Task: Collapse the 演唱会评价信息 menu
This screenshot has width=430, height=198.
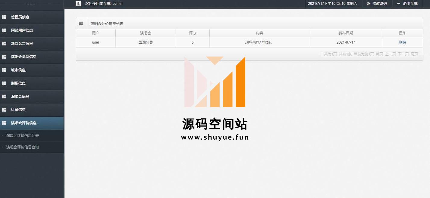Action: (x=32, y=123)
